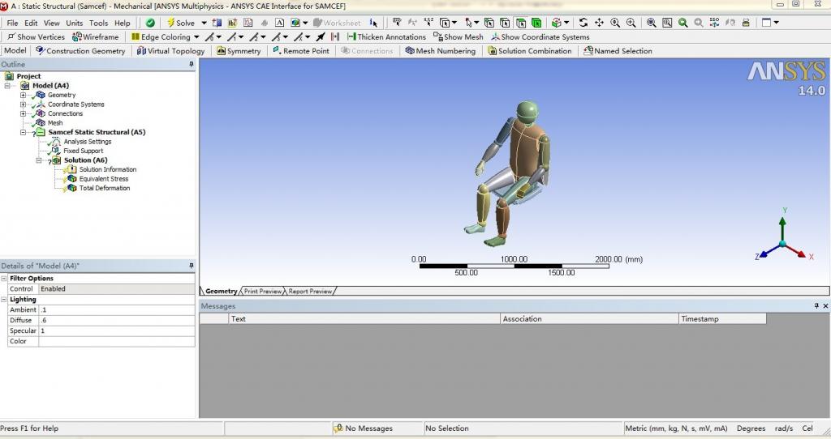Click the Remote Point toolbar icon
This screenshot has width=831, height=439.
click(x=300, y=51)
